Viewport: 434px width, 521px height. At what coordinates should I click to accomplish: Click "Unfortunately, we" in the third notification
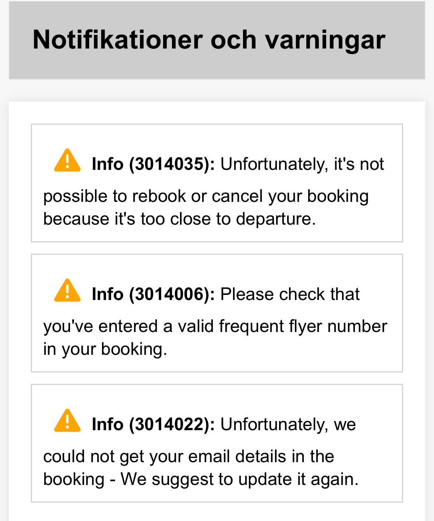288,424
